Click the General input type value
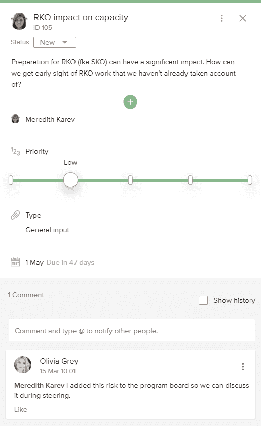The height and width of the screenshot is (426, 261). click(x=48, y=230)
